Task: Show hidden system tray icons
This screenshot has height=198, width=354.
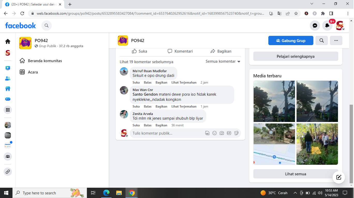Action: click(295, 193)
